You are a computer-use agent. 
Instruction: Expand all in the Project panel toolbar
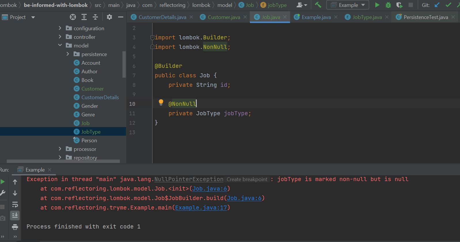click(84, 17)
